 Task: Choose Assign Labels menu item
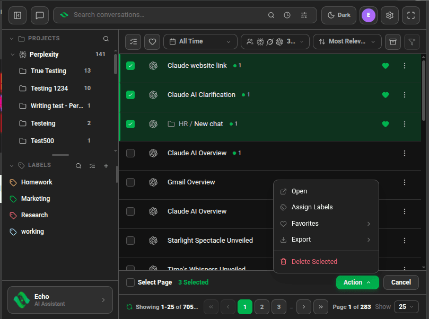click(326, 207)
